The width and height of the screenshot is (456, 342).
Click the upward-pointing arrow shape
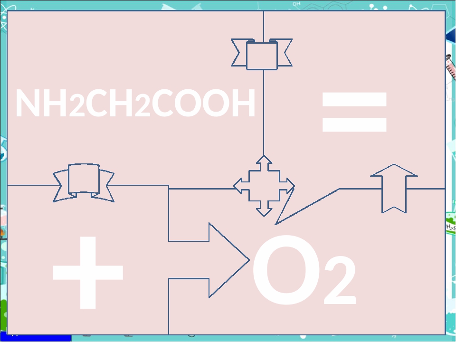pos(394,188)
